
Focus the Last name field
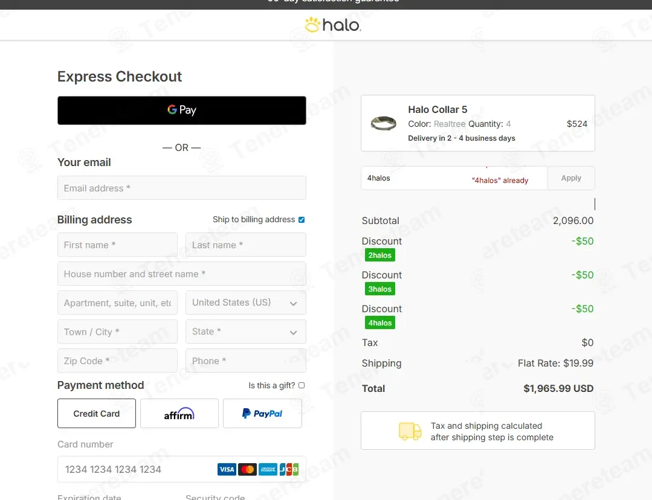click(x=246, y=245)
